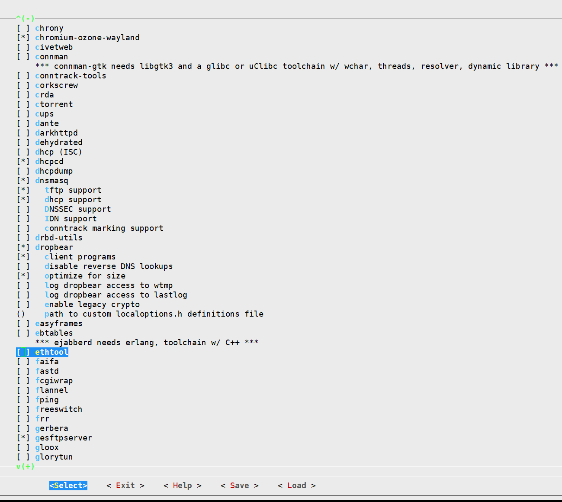This screenshot has height=502, width=562.
Task: Click the scroll-down v(+) indicator
Action: point(25,466)
